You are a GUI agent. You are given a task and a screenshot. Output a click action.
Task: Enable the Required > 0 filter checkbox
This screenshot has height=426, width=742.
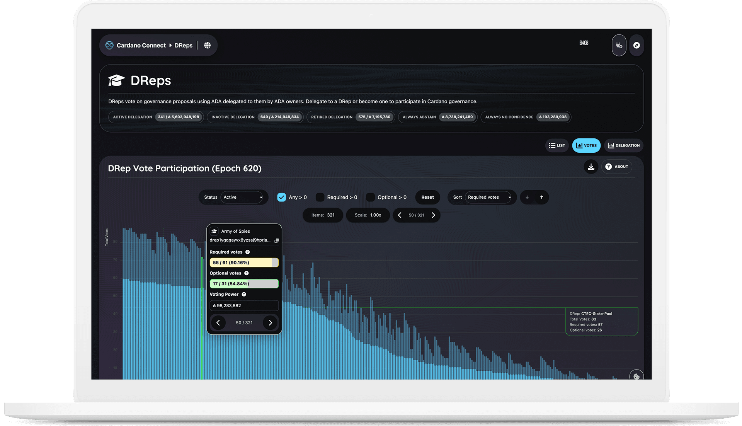(320, 197)
